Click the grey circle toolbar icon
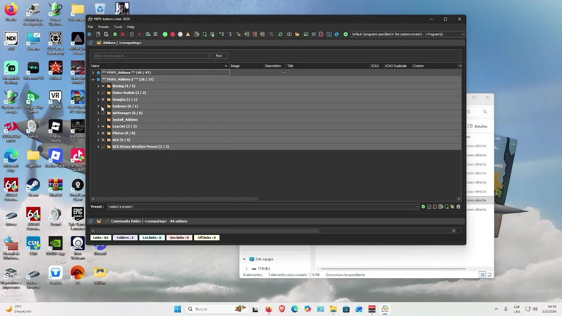Screen dimensions: 562x316 [180, 34]
